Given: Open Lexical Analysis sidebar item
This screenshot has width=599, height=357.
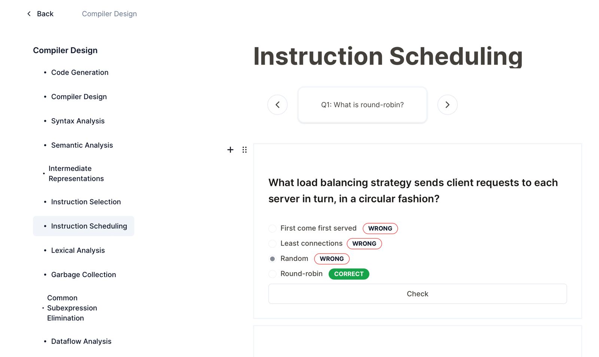Looking at the screenshot, I should pyautogui.click(x=78, y=250).
